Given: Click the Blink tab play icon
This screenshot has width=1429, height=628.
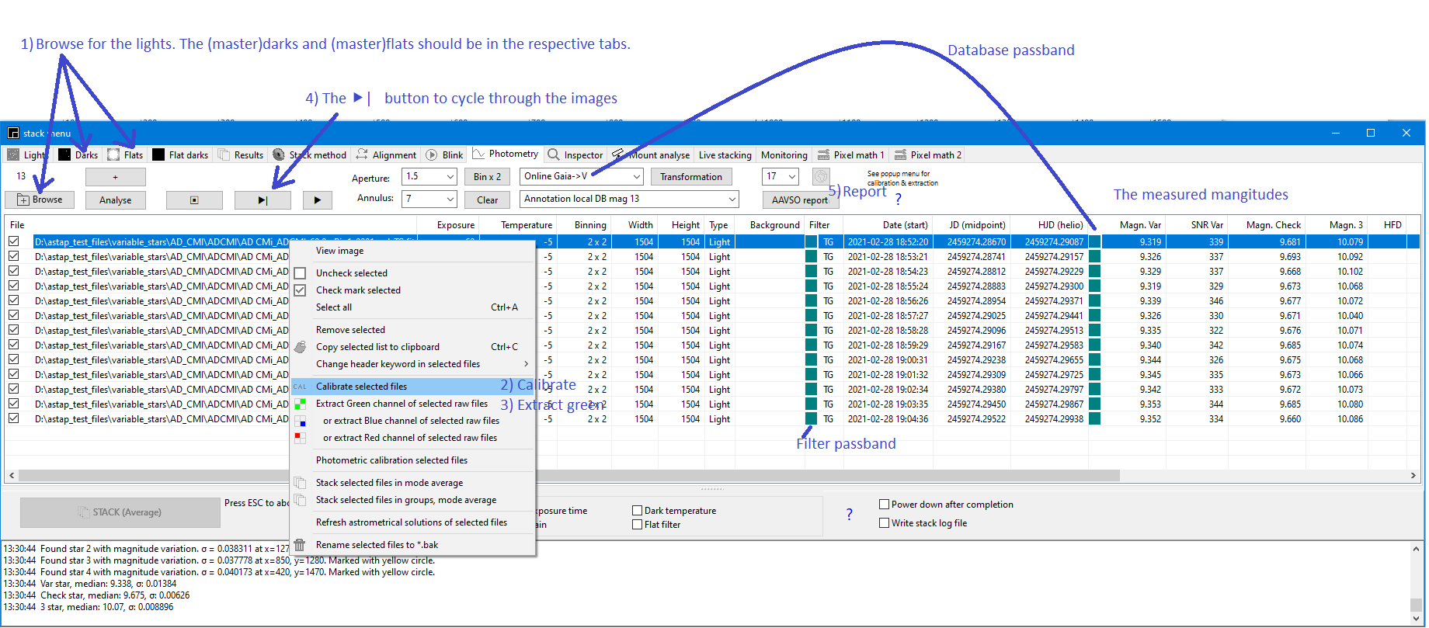Looking at the screenshot, I should tap(432, 154).
